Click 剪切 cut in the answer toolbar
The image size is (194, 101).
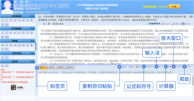click(132, 67)
